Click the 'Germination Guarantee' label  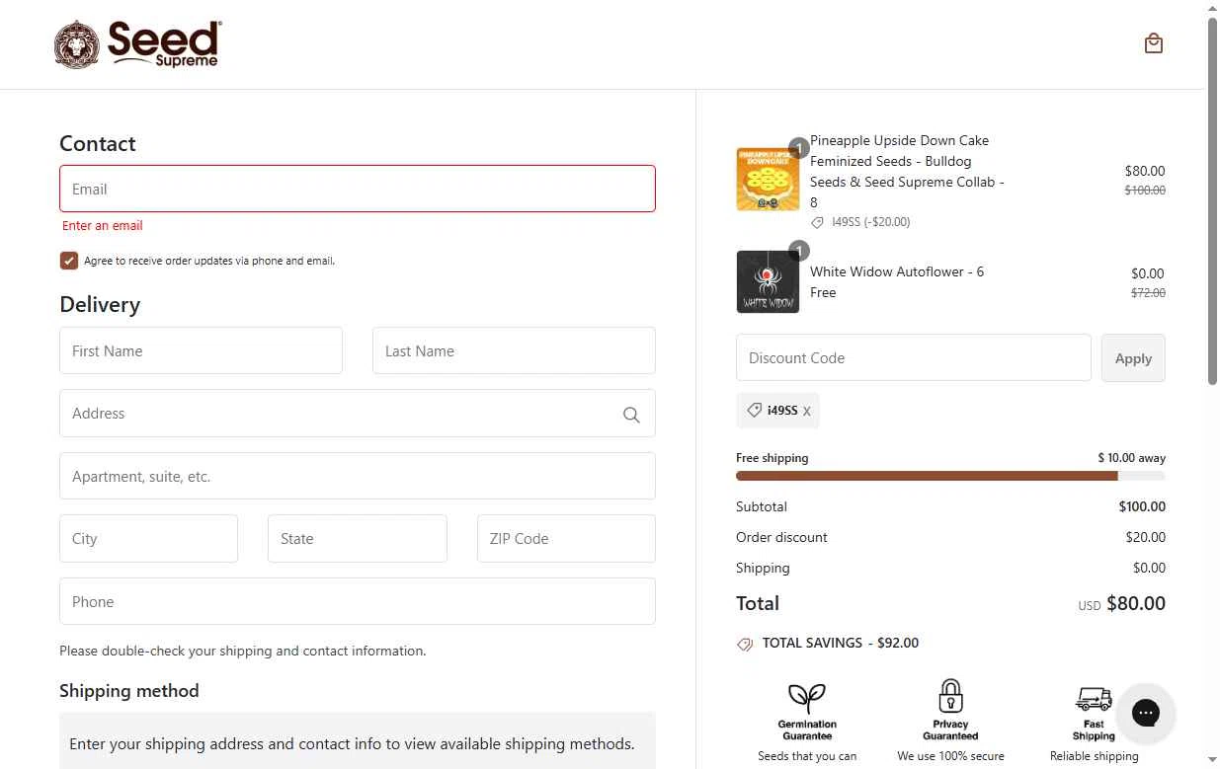(x=807, y=730)
